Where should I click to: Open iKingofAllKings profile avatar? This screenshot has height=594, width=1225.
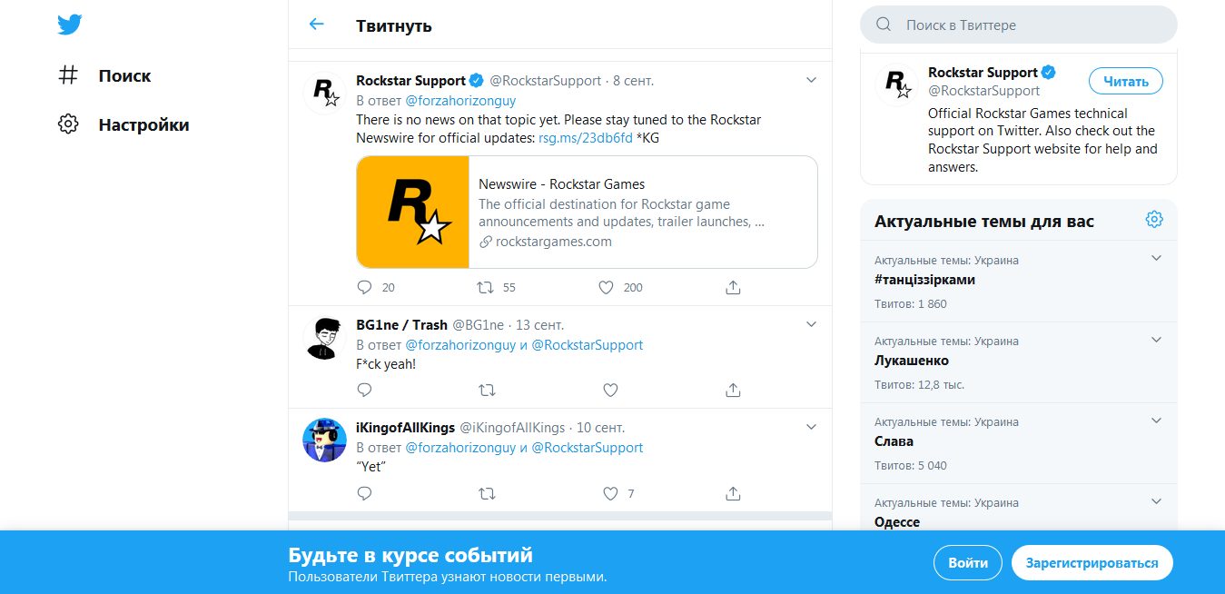pyautogui.click(x=324, y=441)
